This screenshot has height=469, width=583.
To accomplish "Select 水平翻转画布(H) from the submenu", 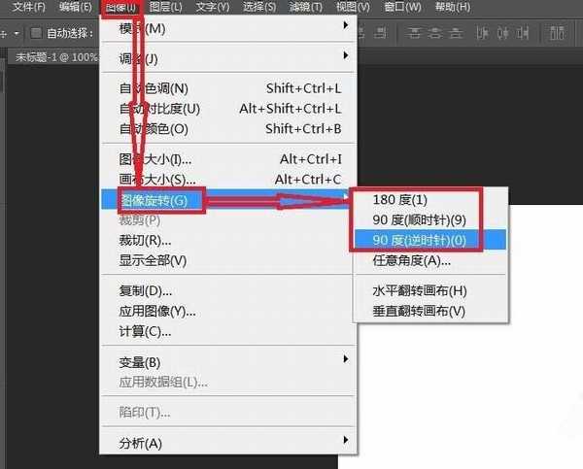I will tap(420, 290).
